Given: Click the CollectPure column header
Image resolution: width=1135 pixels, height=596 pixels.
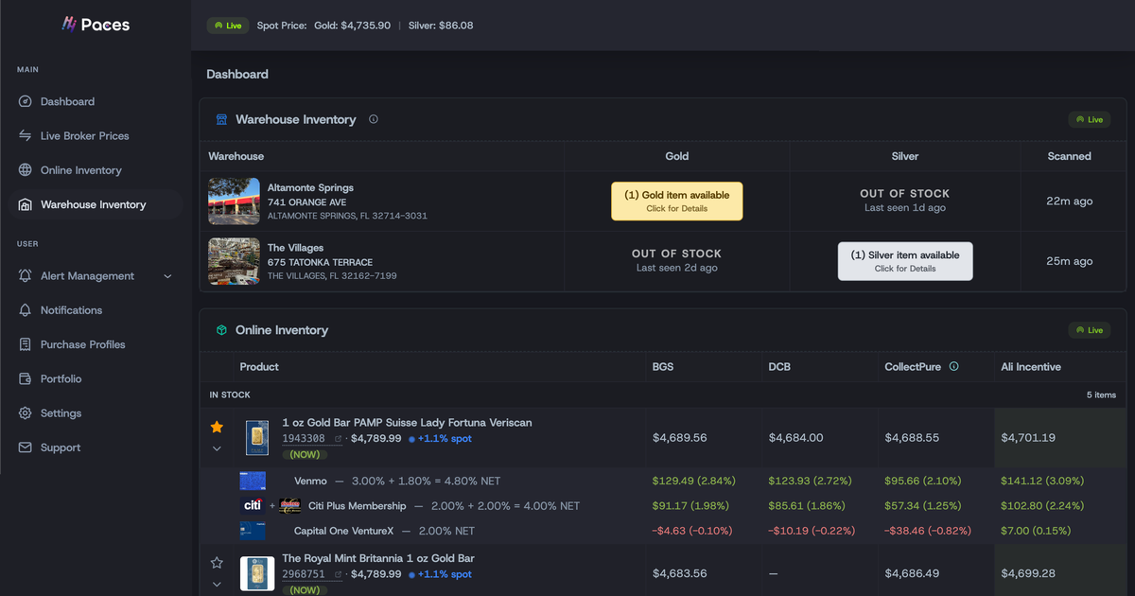Looking at the screenshot, I should click(x=913, y=366).
